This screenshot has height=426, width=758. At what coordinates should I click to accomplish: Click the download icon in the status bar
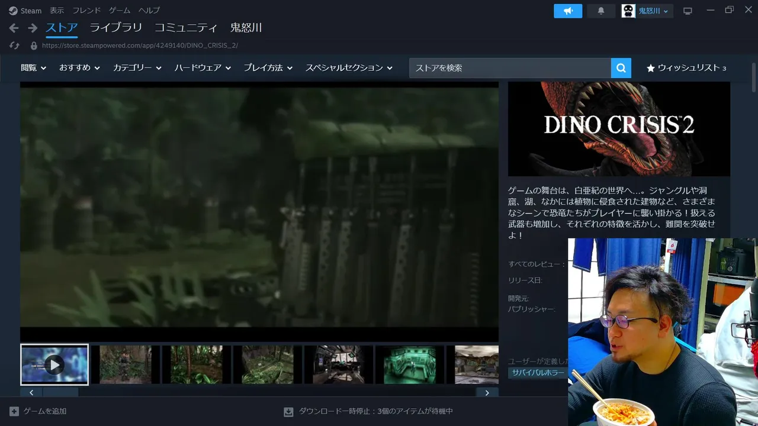click(288, 411)
